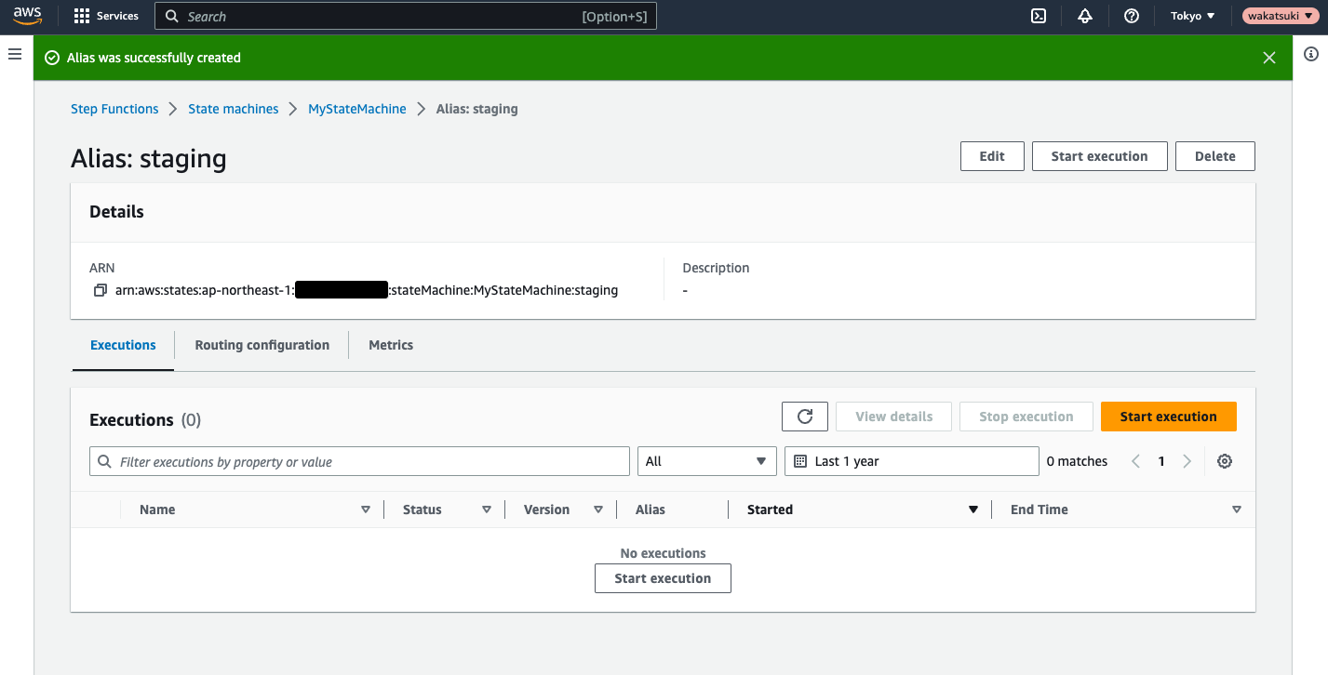
Task: Open the All execution status filter
Action: coord(706,460)
